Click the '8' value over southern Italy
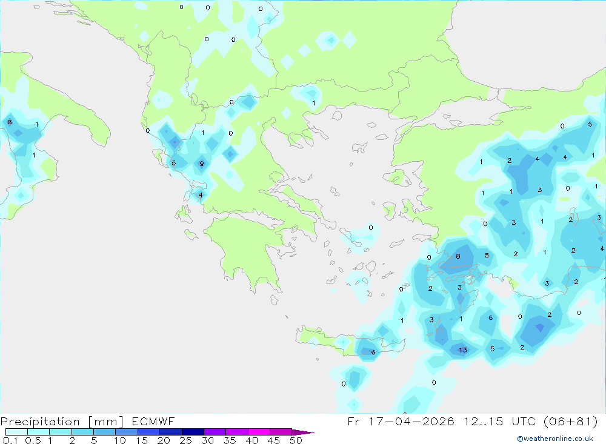 [10, 122]
